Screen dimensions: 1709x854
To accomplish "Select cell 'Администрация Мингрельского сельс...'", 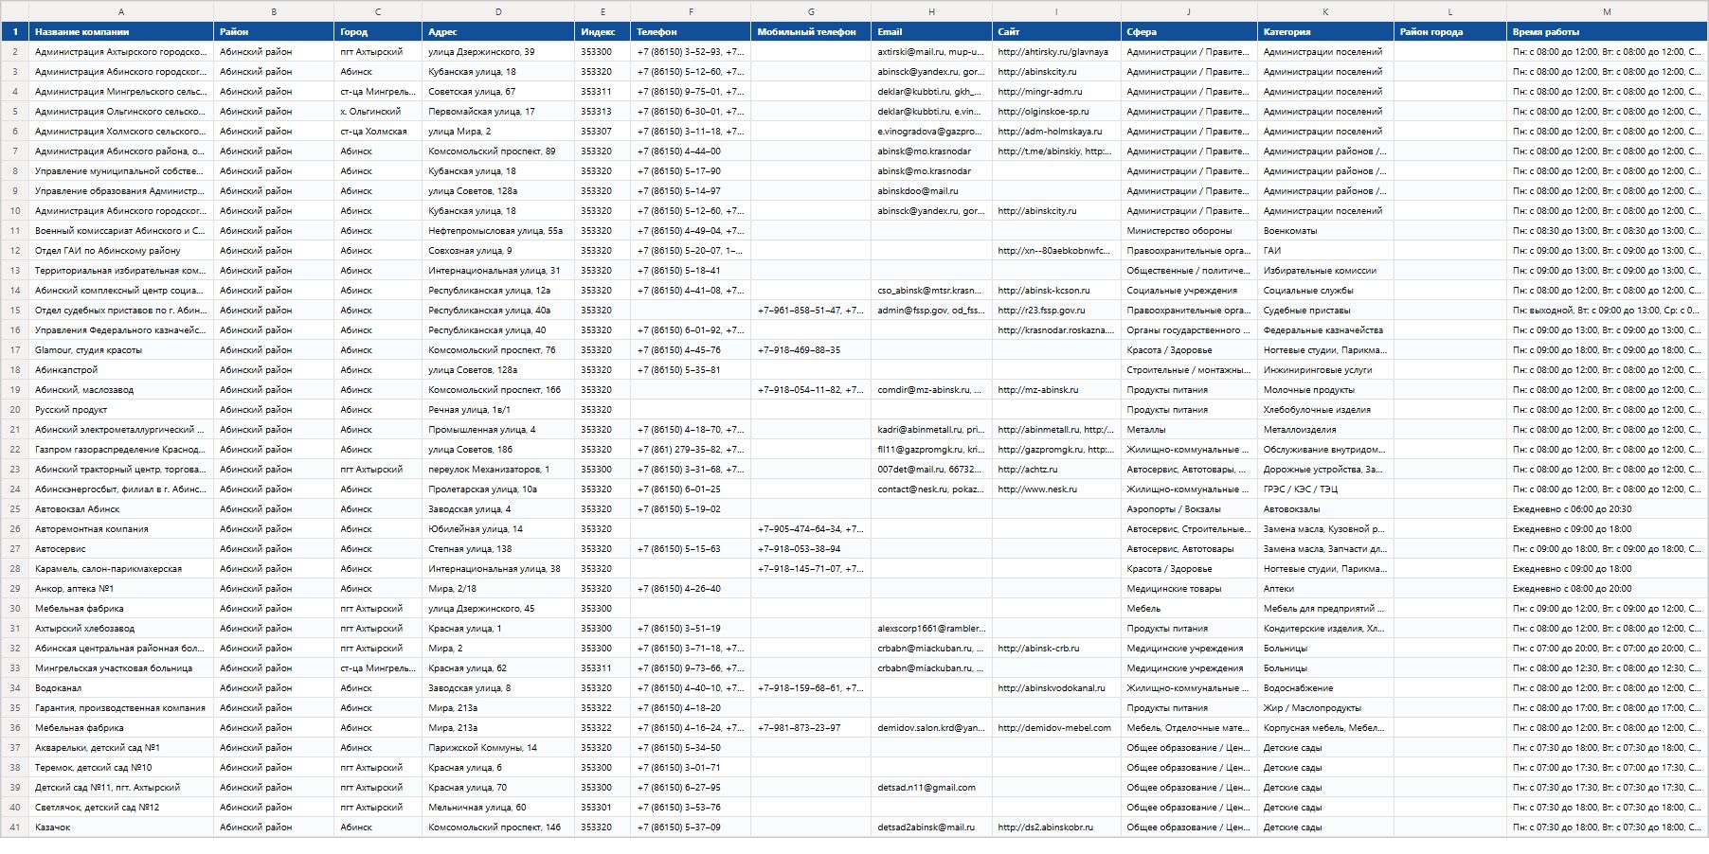I will click(121, 92).
